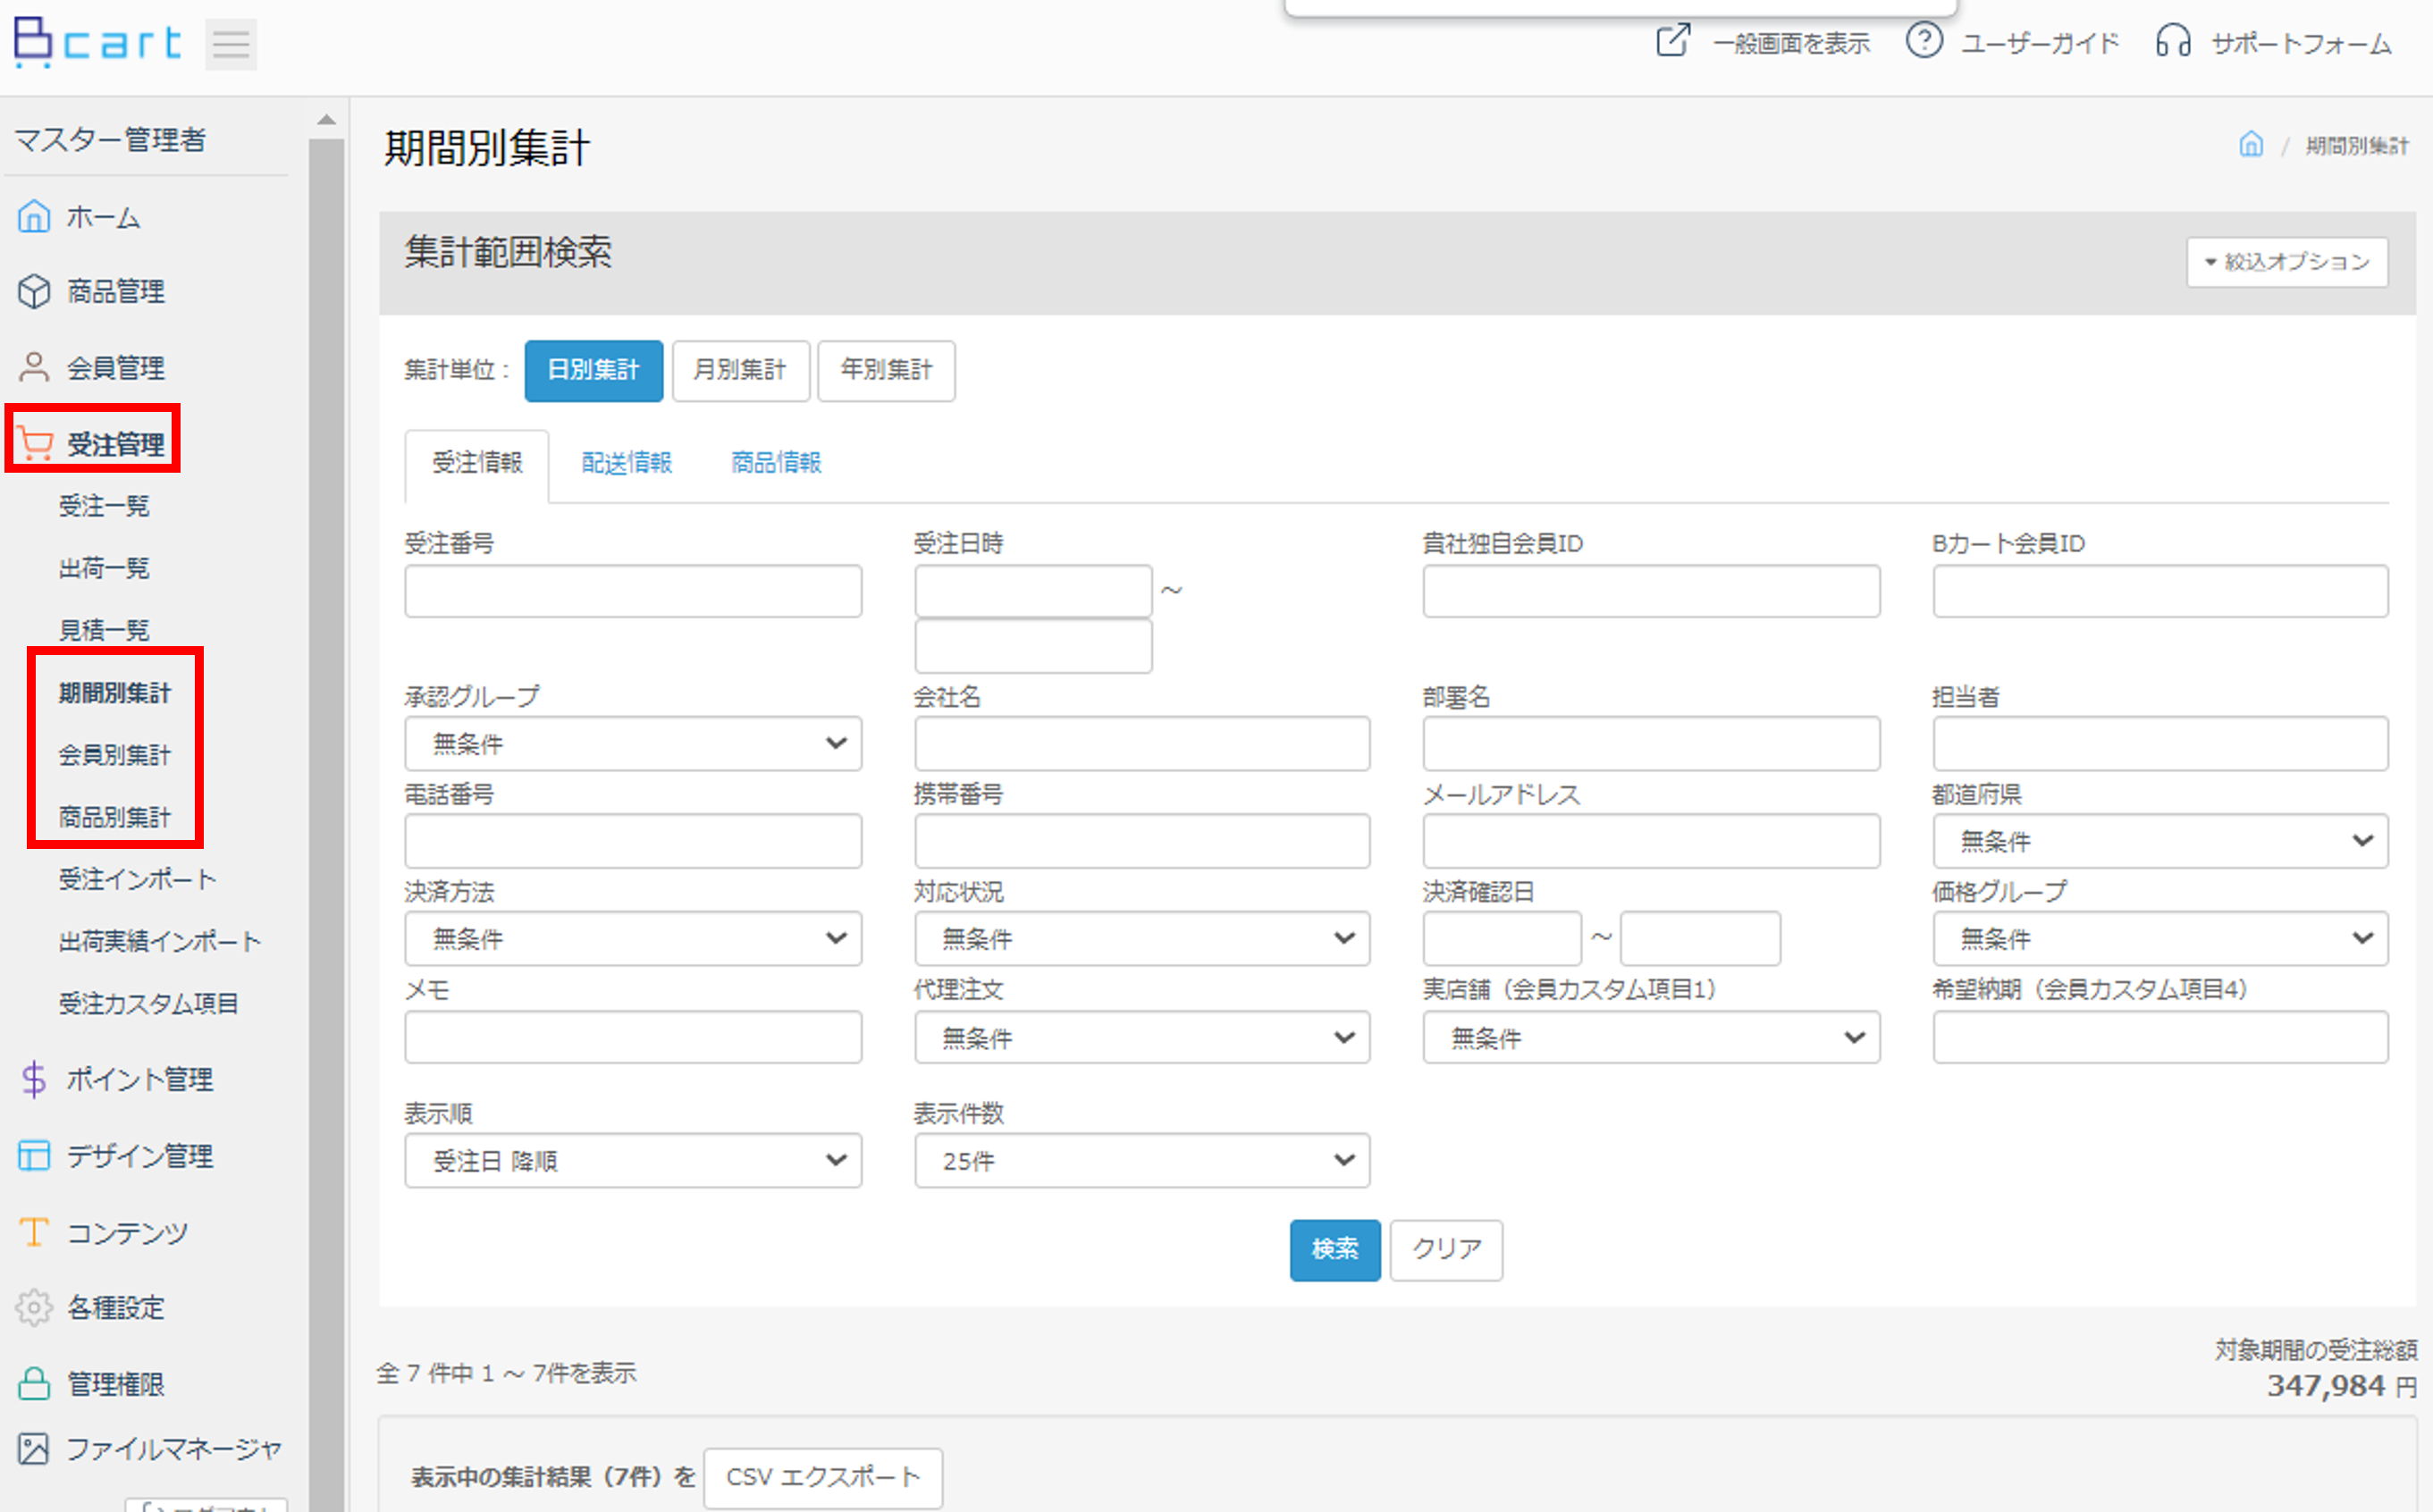Click the breadcrumb home icon

click(x=2250, y=145)
